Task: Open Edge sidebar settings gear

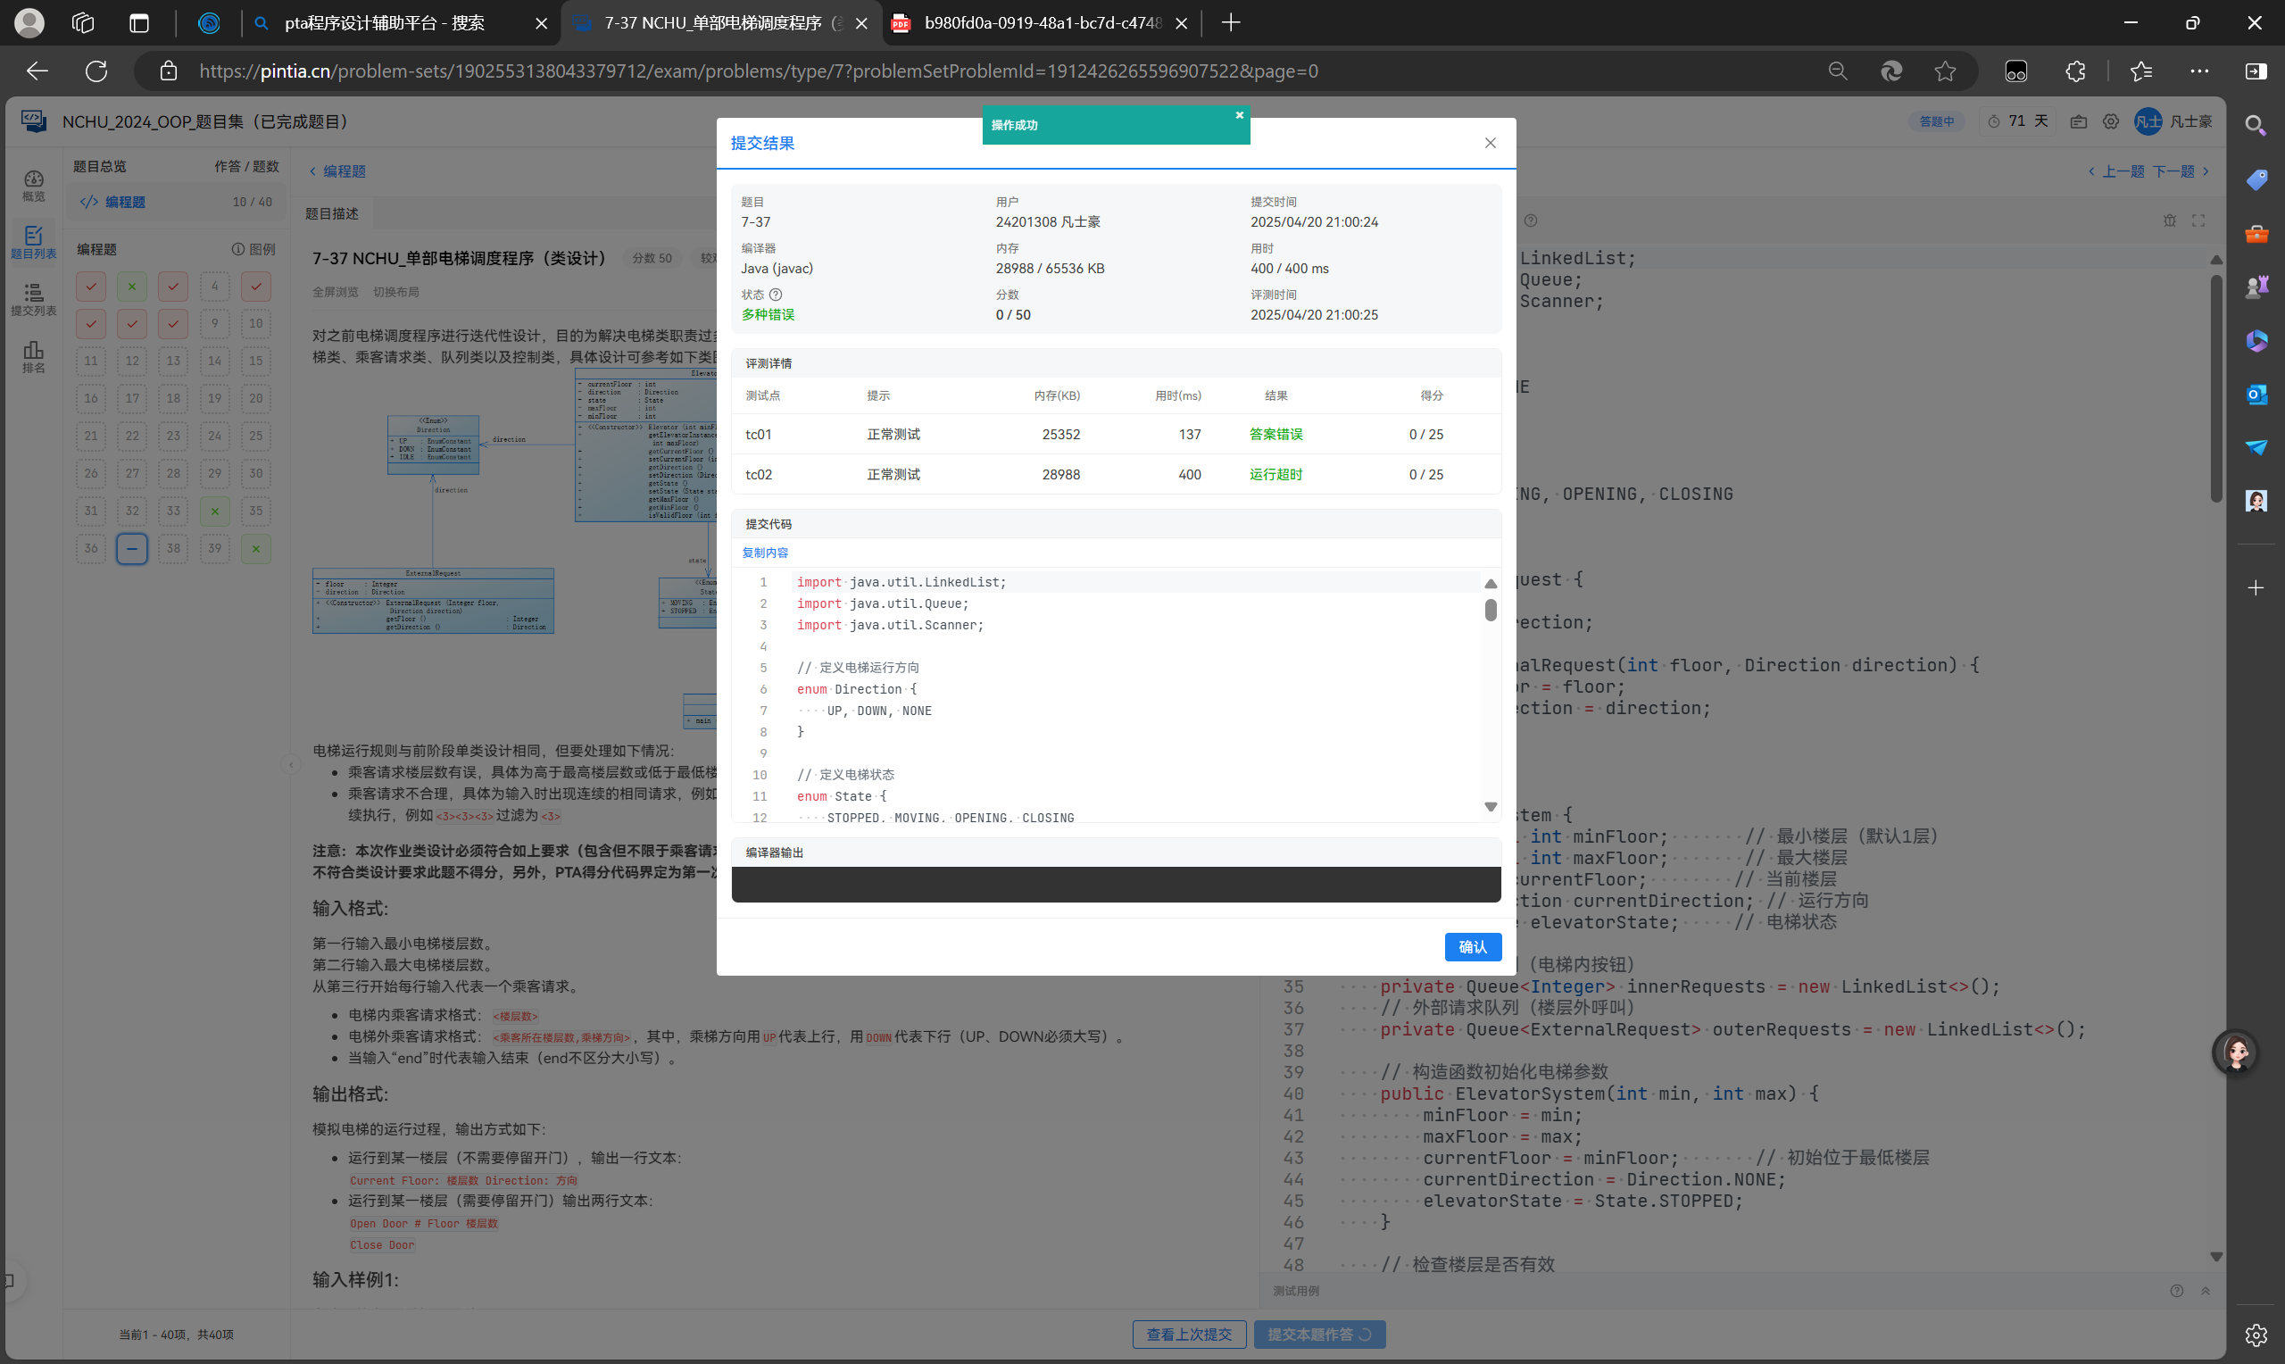Action: click(2256, 1335)
